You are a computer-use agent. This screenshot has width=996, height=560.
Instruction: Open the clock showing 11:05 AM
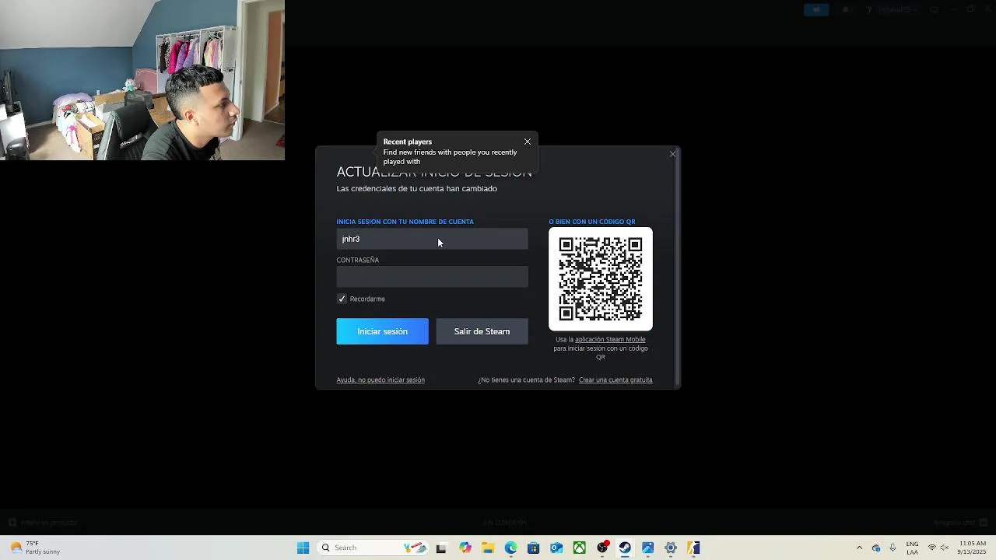[x=973, y=548]
